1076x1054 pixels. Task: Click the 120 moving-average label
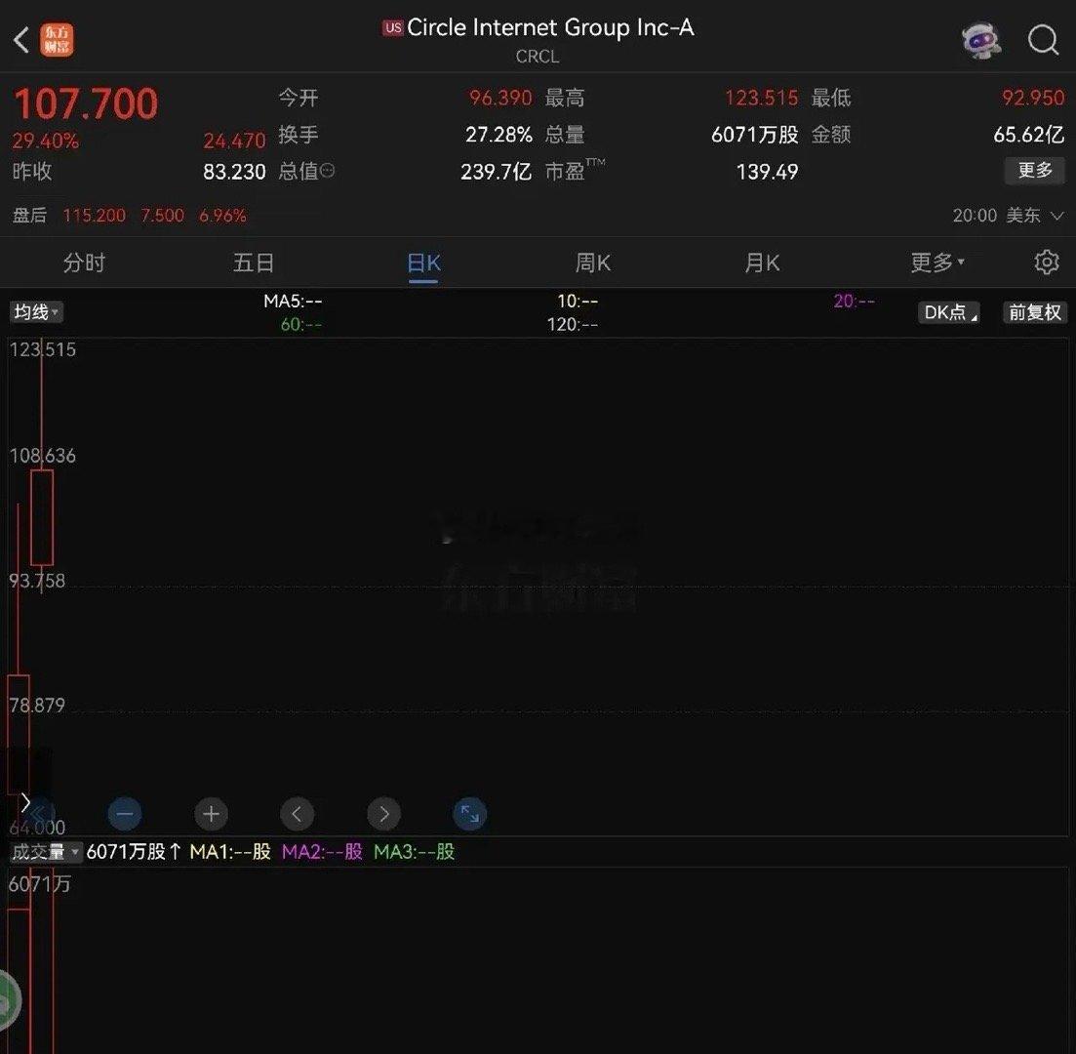573,324
